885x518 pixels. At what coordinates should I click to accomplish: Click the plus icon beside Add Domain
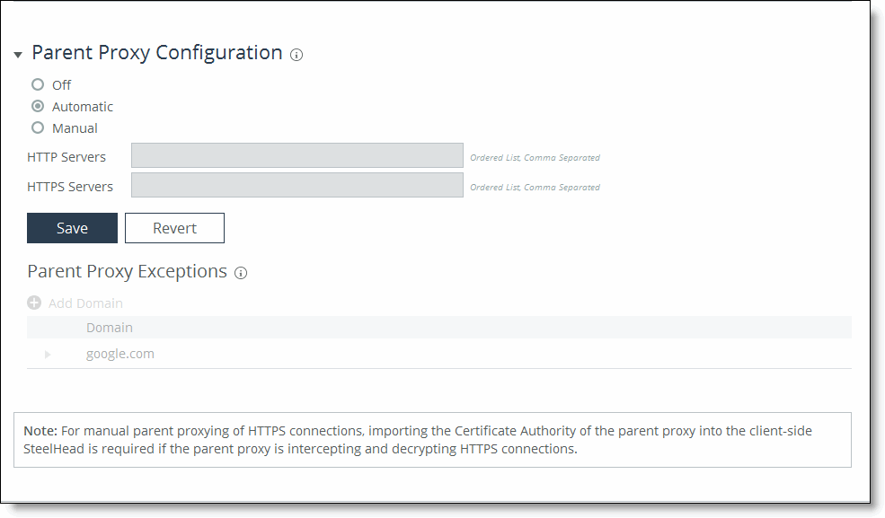coord(34,303)
